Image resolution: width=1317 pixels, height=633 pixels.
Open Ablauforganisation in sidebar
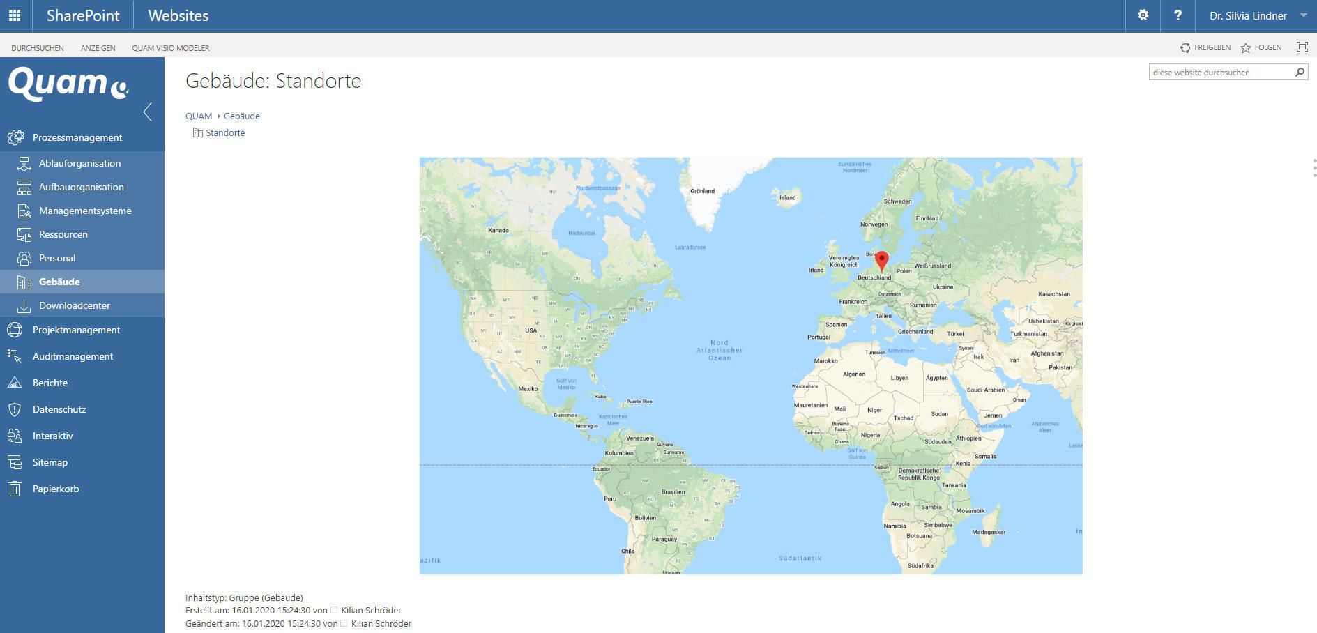click(79, 163)
